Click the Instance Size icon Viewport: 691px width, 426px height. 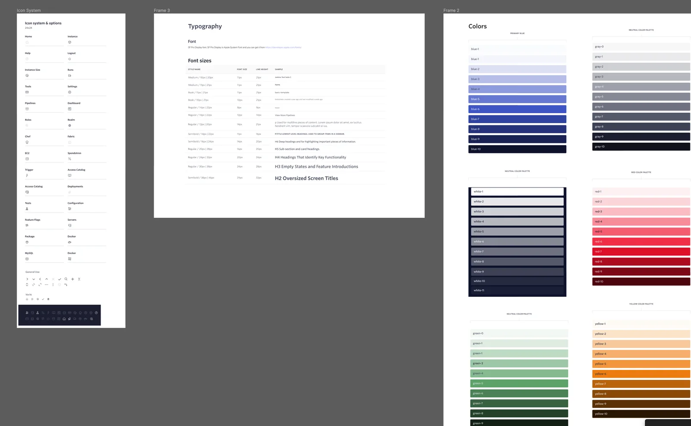coord(27,76)
